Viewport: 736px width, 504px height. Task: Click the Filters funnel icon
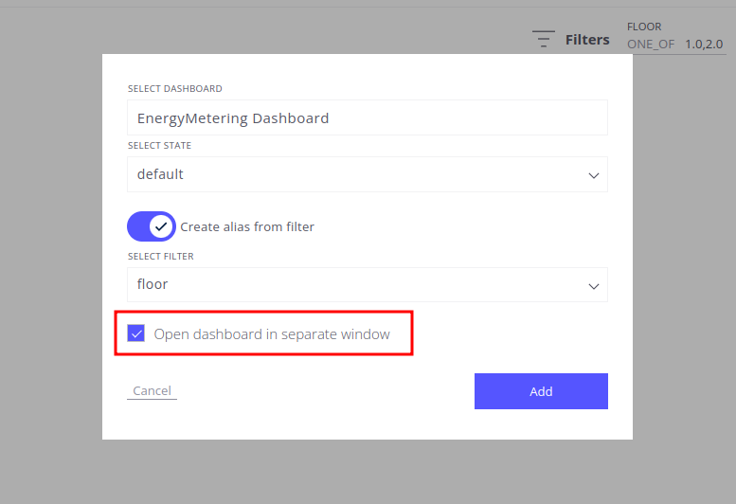coord(543,39)
